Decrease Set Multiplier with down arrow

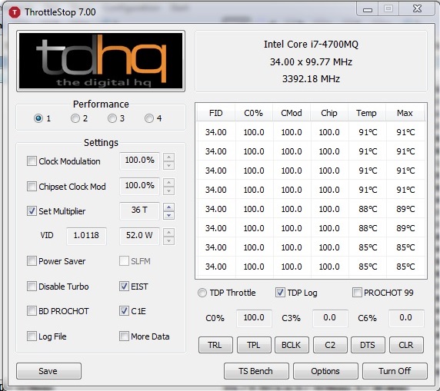tap(168, 216)
